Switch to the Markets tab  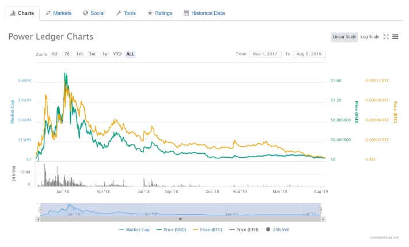click(58, 13)
